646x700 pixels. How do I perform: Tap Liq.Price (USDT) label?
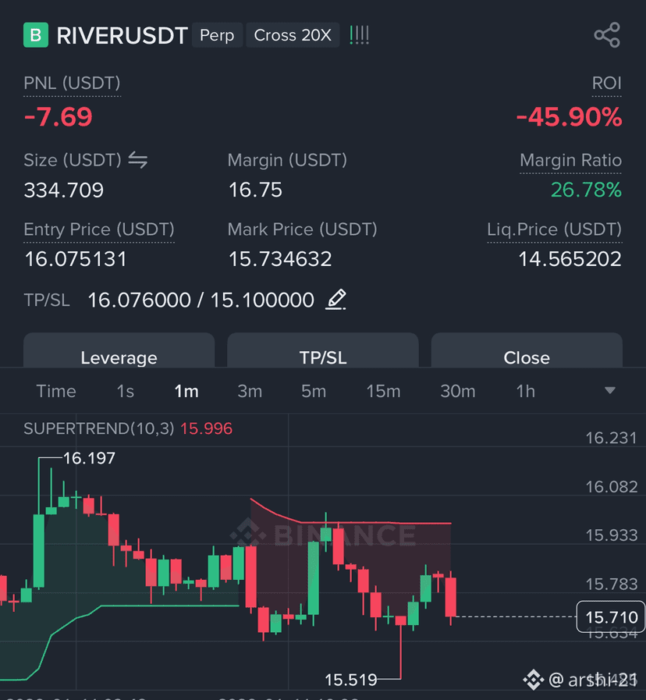click(555, 229)
